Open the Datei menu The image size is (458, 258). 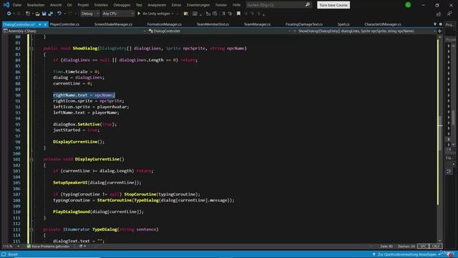click(17, 5)
